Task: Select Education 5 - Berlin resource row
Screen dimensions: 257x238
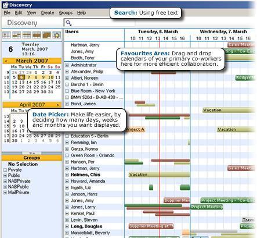Action: tap(89, 136)
